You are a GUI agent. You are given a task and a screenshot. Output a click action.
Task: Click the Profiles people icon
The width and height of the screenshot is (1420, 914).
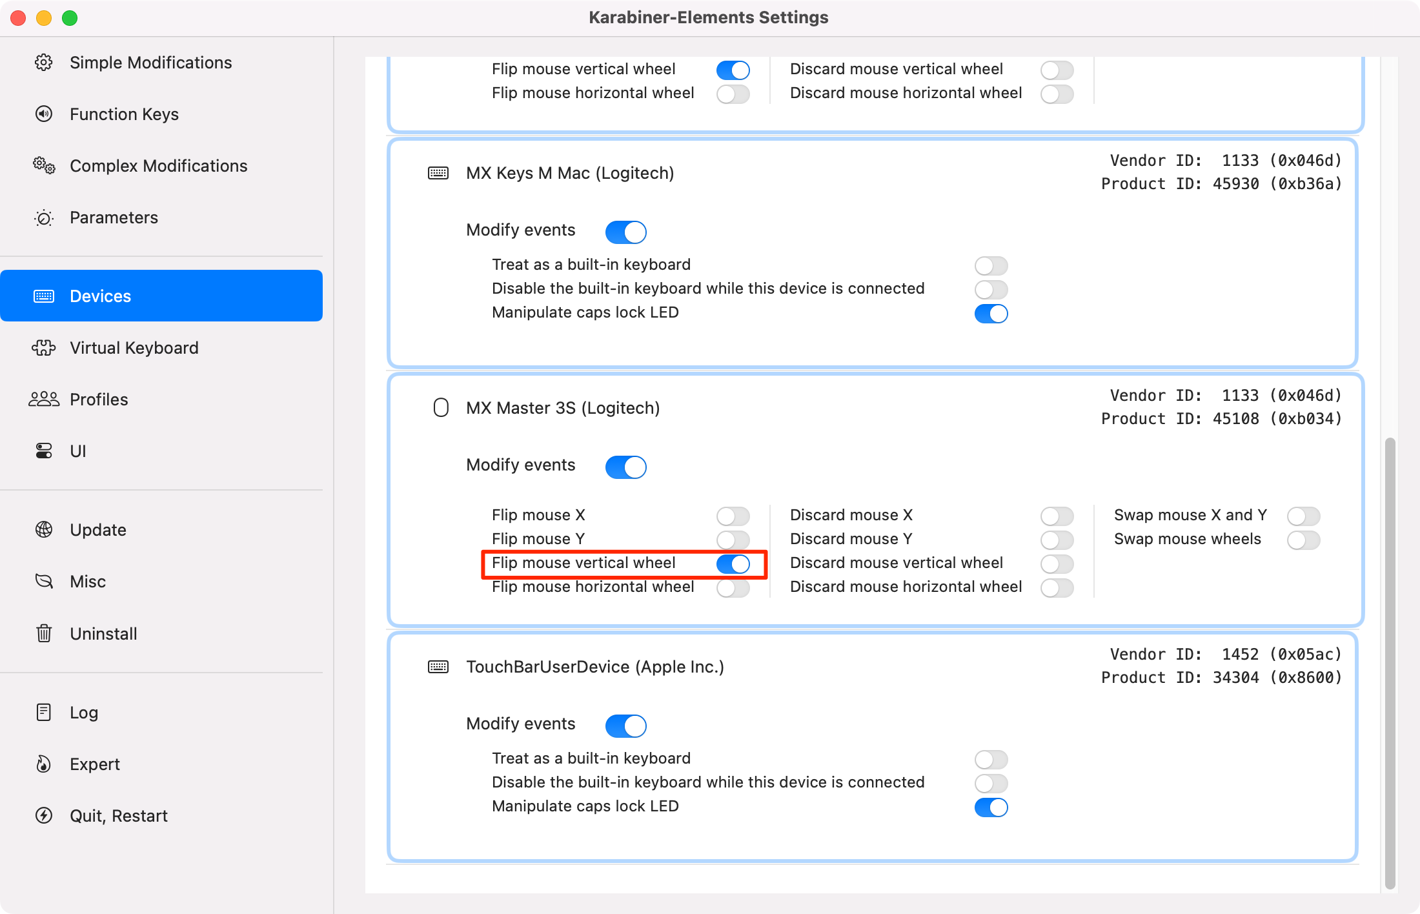[x=44, y=400]
